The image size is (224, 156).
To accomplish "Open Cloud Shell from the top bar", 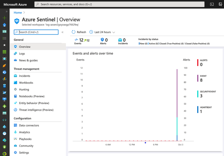I will (x=212, y=4).
